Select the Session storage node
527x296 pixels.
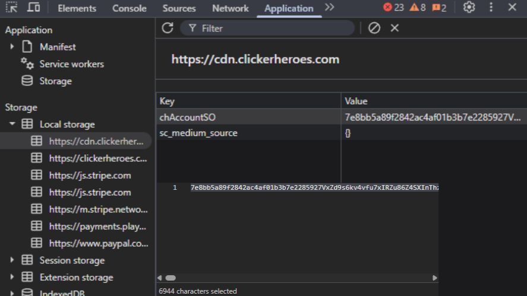[72, 260]
